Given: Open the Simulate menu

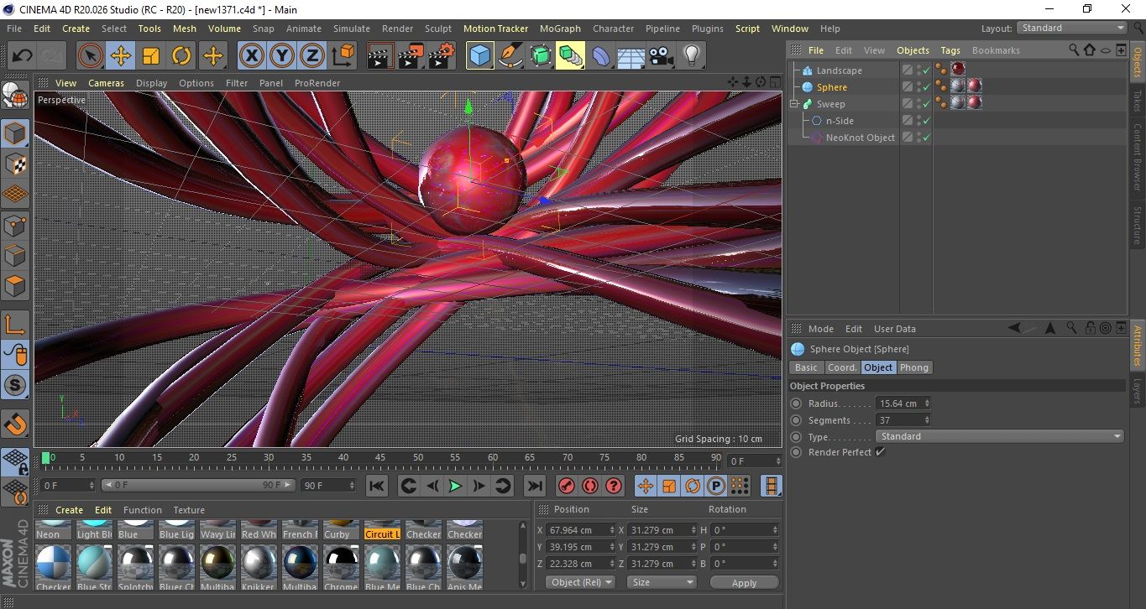Looking at the screenshot, I should [352, 29].
